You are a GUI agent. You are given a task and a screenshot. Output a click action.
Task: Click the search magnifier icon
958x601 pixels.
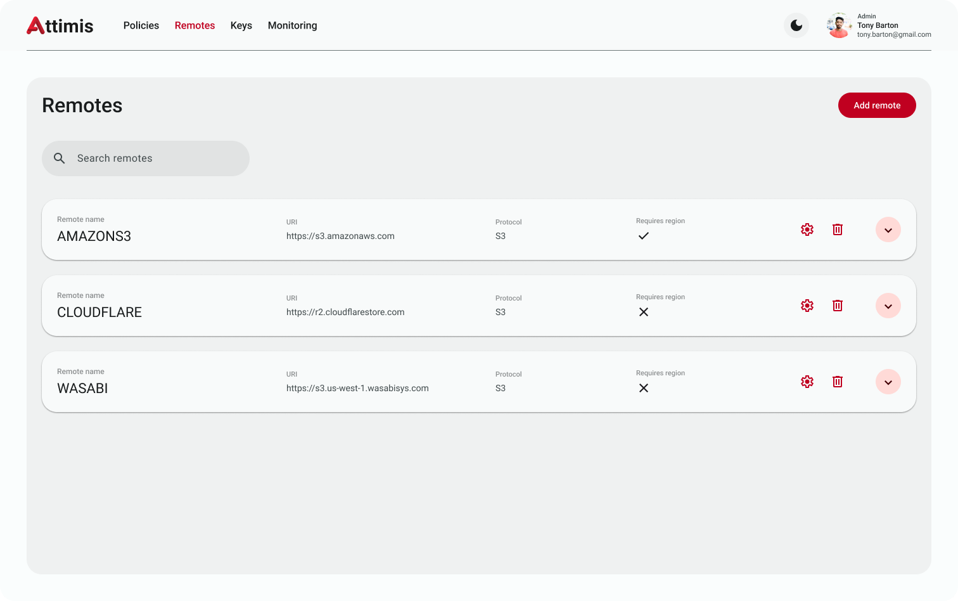(60, 158)
